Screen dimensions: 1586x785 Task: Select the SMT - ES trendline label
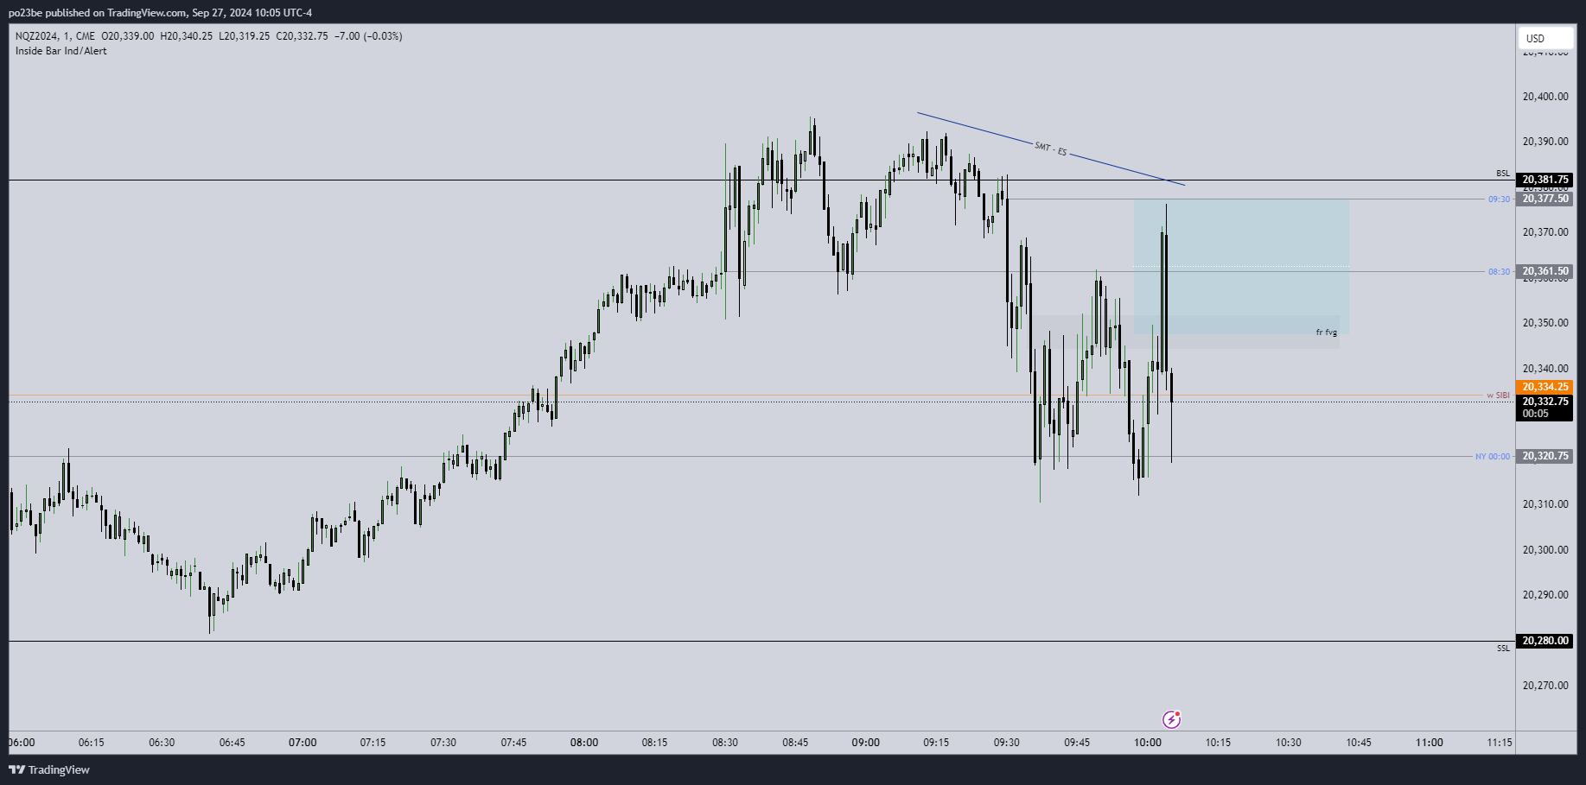(x=1050, y=149)
